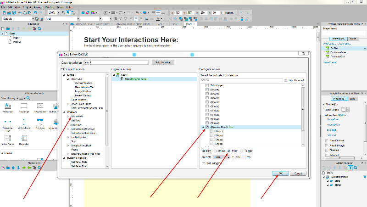Screen dimensions: 367x207
Task: Click the Redo arrow icon
Action: [x=40, y=13]
